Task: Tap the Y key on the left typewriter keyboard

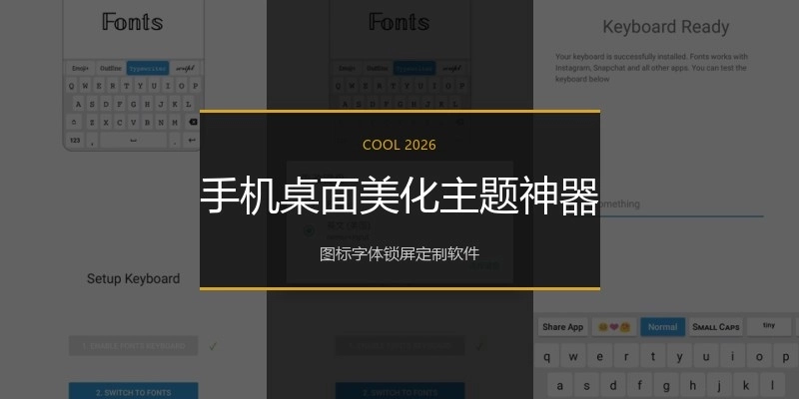Action: tap(140, 86)
